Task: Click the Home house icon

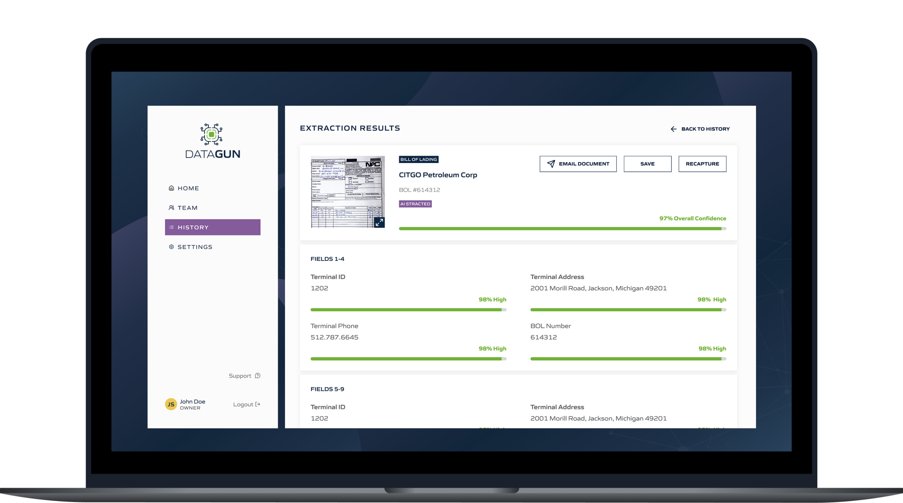Action: [x=171, y=188]
